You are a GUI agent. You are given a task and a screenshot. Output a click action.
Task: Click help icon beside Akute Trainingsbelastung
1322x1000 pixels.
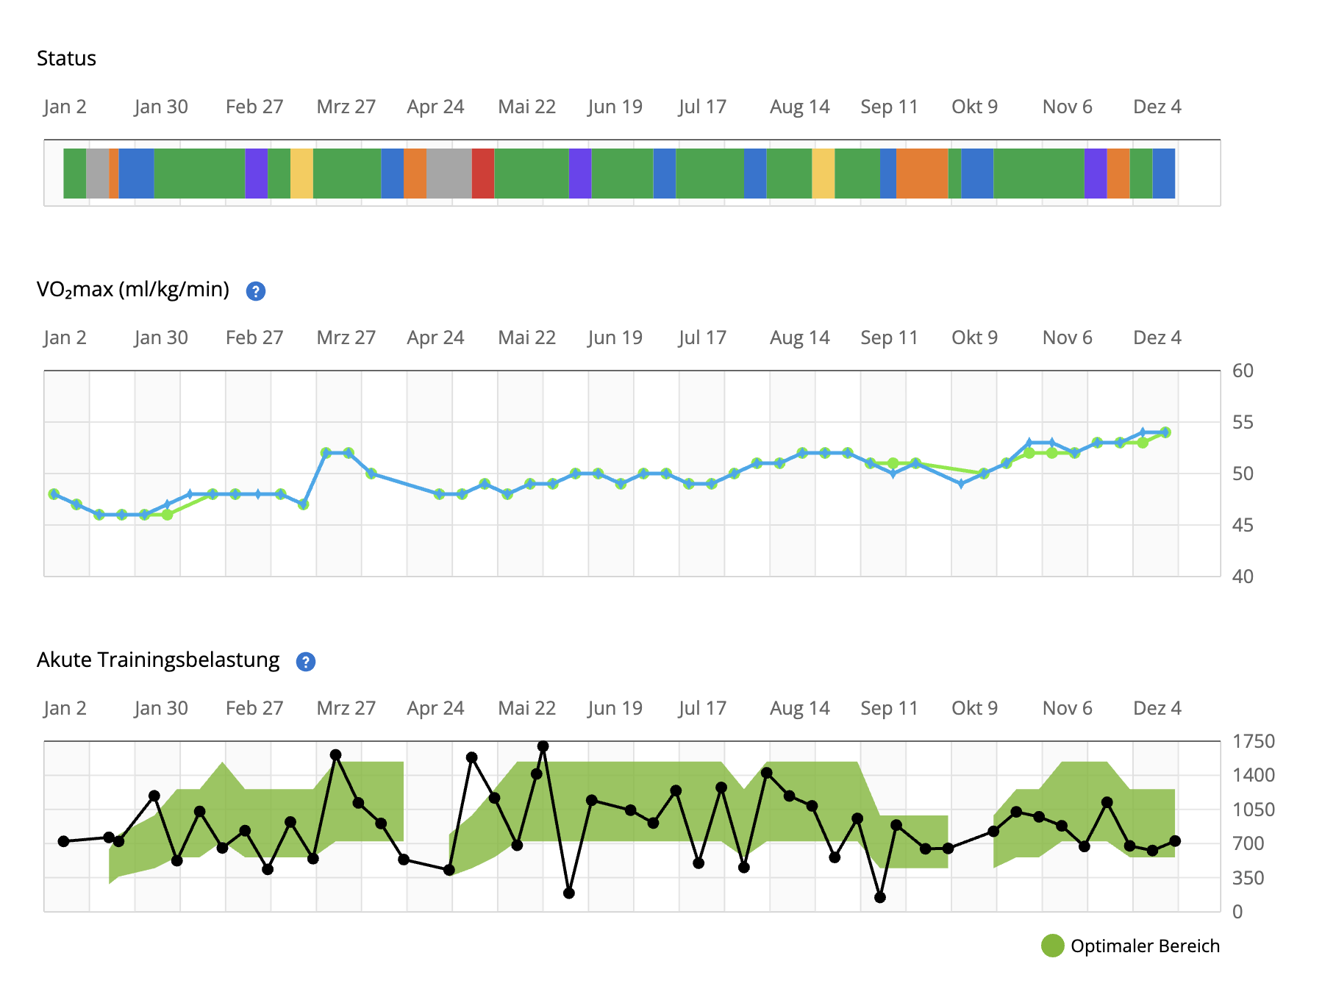point(305,662)
